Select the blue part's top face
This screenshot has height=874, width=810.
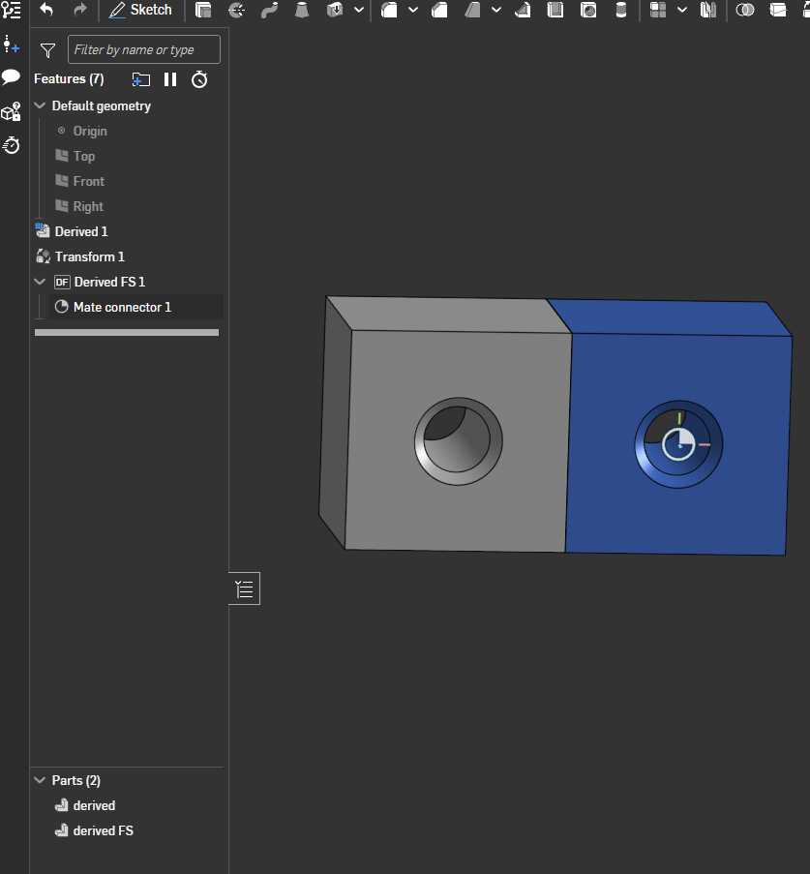click(669, 317)
